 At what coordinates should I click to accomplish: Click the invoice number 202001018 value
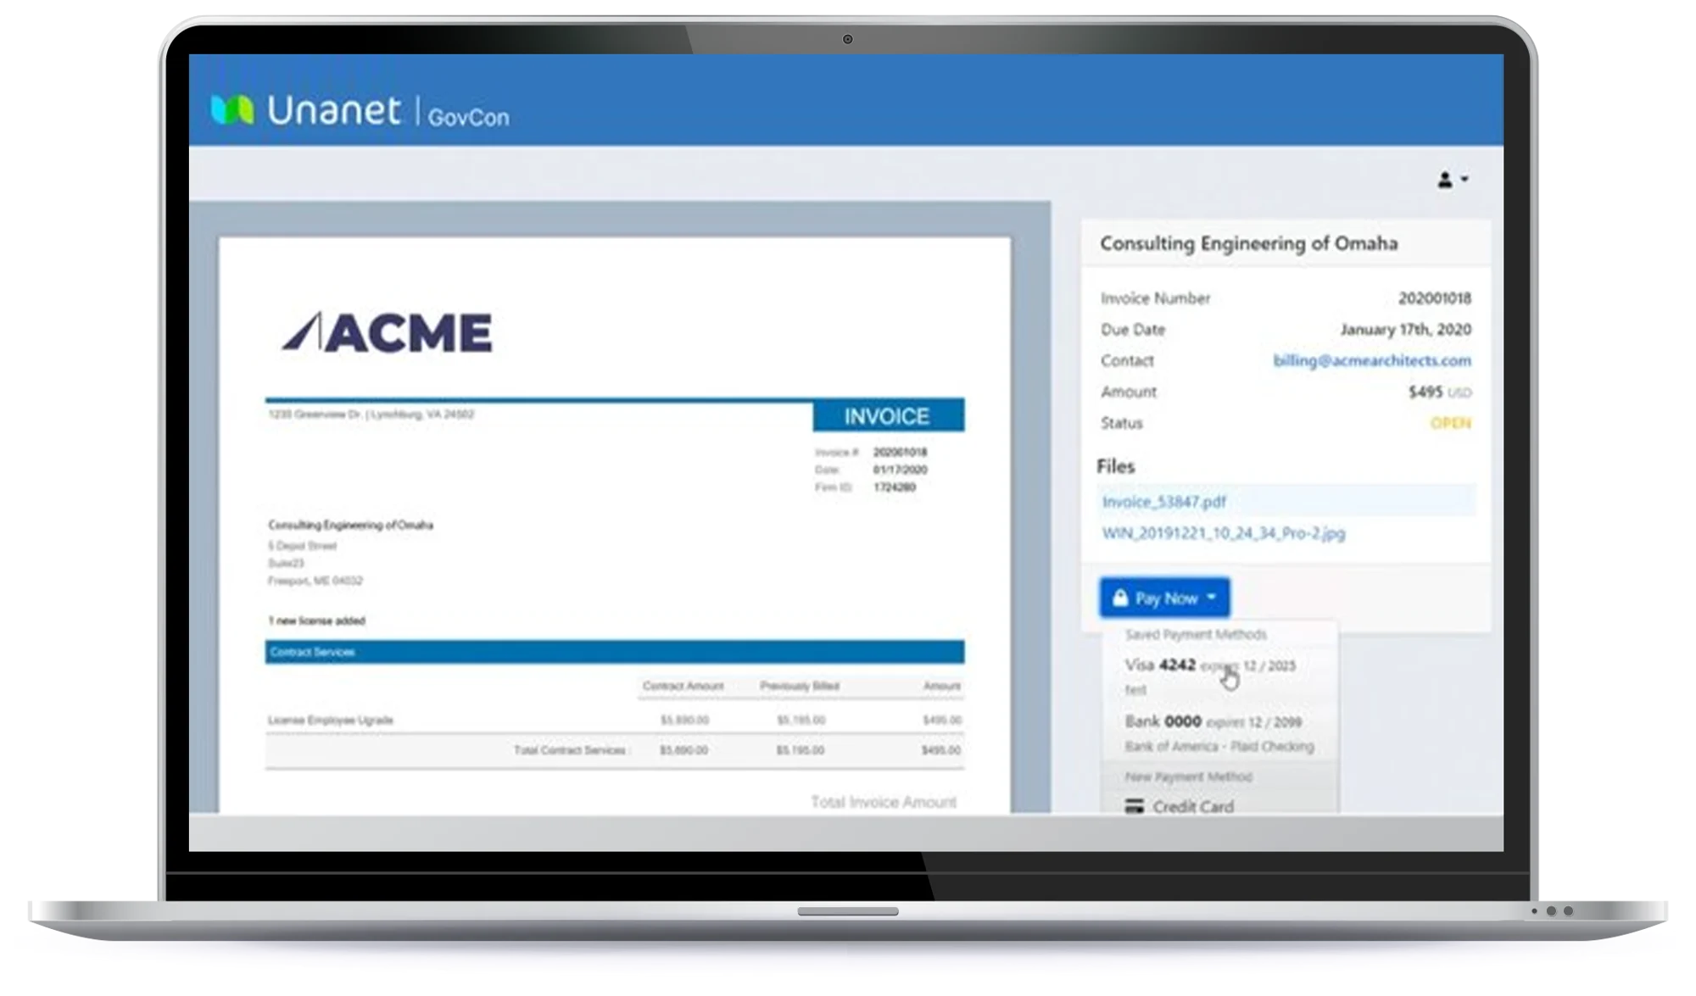pos(1434,298)
